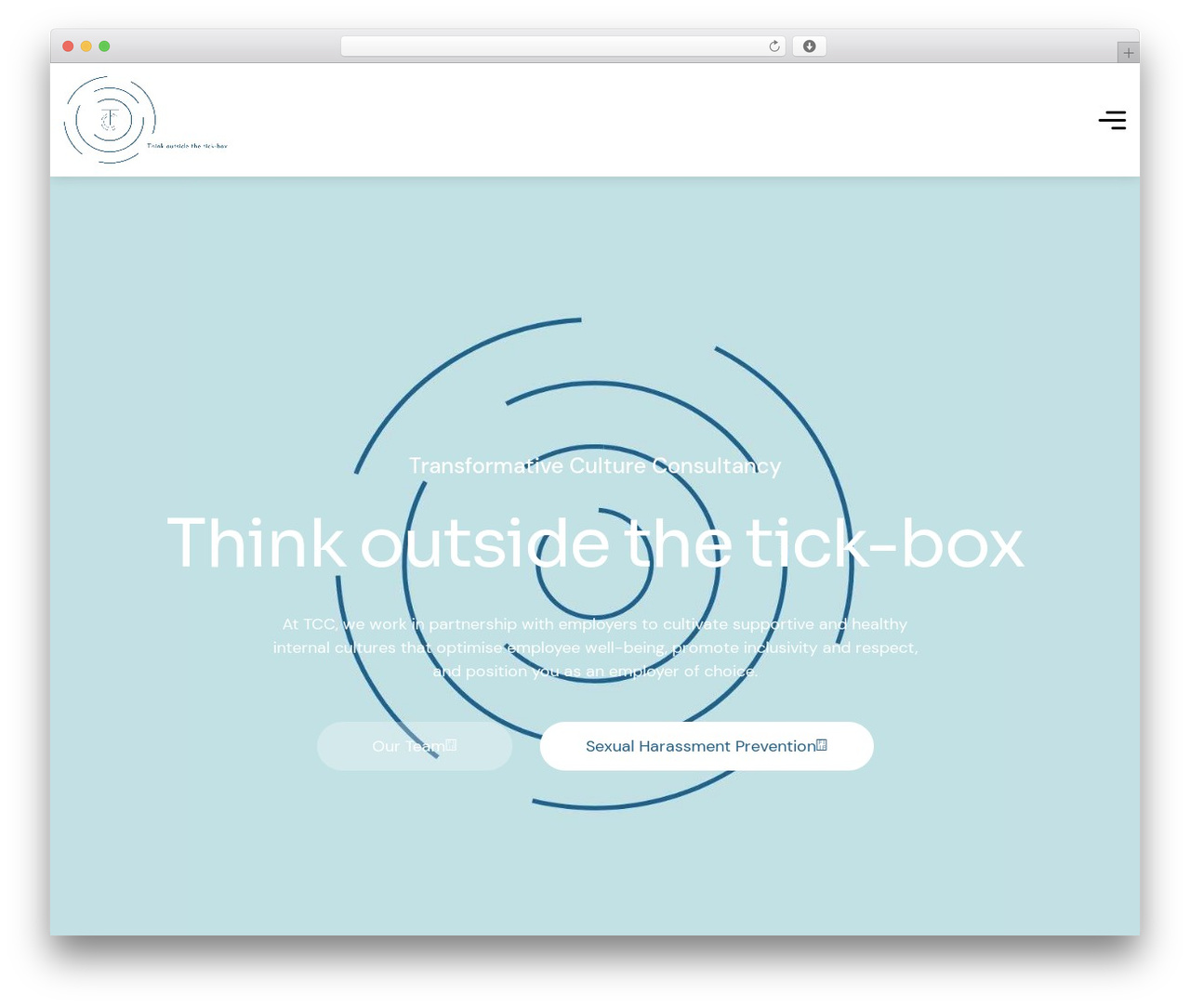Click the browser download arrow icon
This screenshot has width=1190, height=1007.
pyautogui.click(x=809, y=46)
